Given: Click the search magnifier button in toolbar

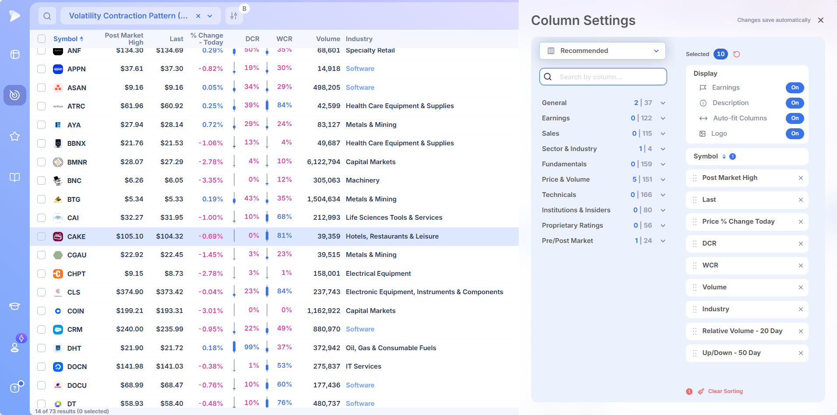Looking at the screenshot, I should click(47, 16).
